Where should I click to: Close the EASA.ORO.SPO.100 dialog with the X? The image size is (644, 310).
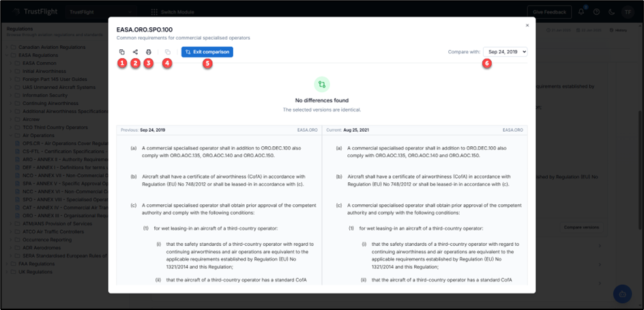tap(527, 25)
